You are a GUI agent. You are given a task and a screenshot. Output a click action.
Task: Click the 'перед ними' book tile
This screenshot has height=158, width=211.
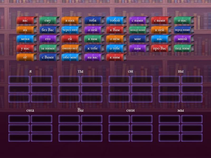tap(183, 30)
